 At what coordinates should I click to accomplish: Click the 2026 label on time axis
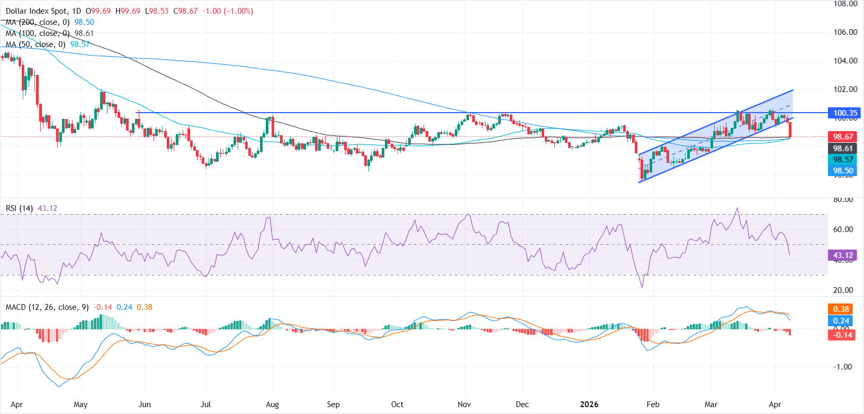(589, 404)
